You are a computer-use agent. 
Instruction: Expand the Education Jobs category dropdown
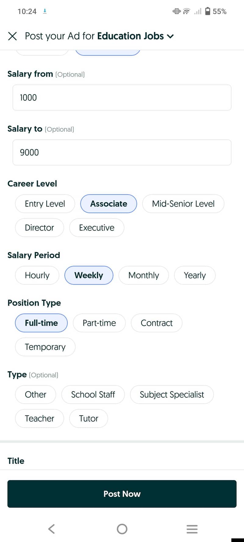coord(170,36)
